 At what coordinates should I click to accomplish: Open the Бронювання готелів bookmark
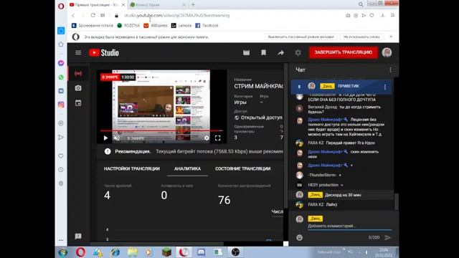point(93,26)
